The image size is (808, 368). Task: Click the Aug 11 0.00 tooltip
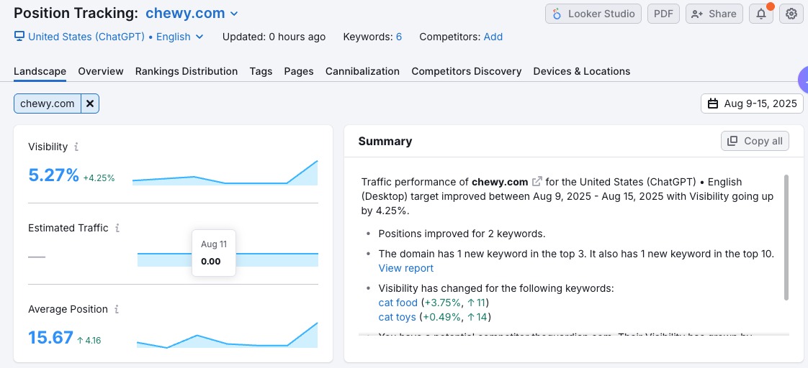[x=214, y=253]
